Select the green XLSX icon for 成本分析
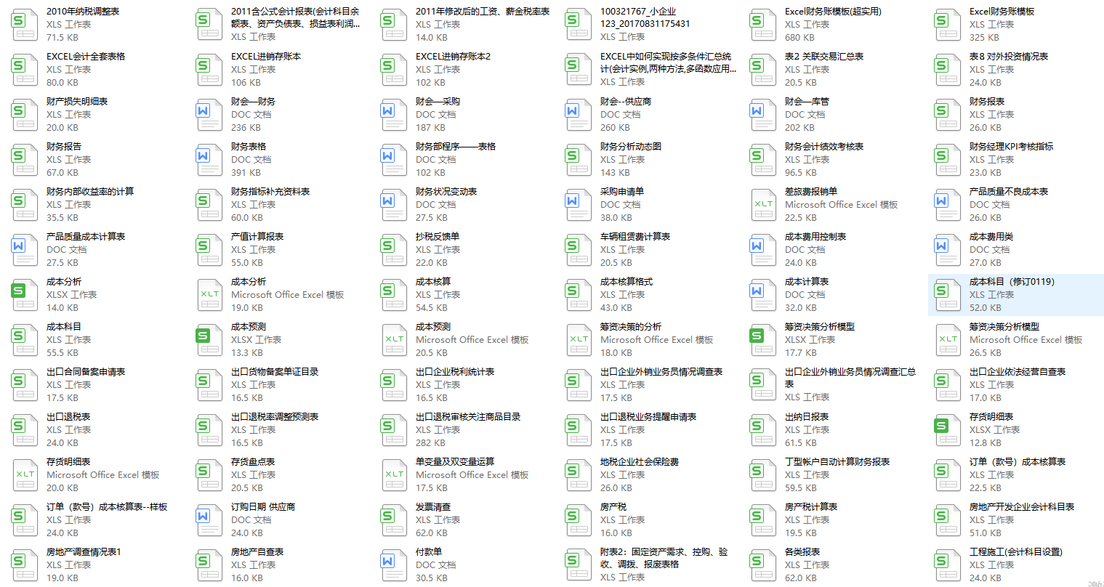The height and width of the screenshot is (587, 1104). click(25, 295)
